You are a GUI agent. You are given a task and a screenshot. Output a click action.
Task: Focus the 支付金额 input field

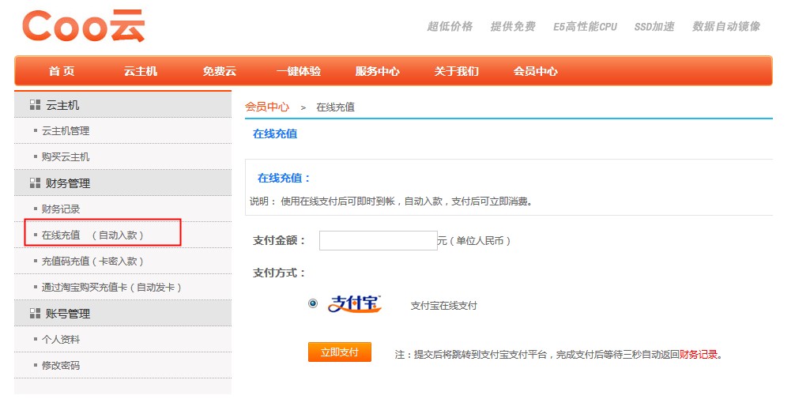(378, 241)
